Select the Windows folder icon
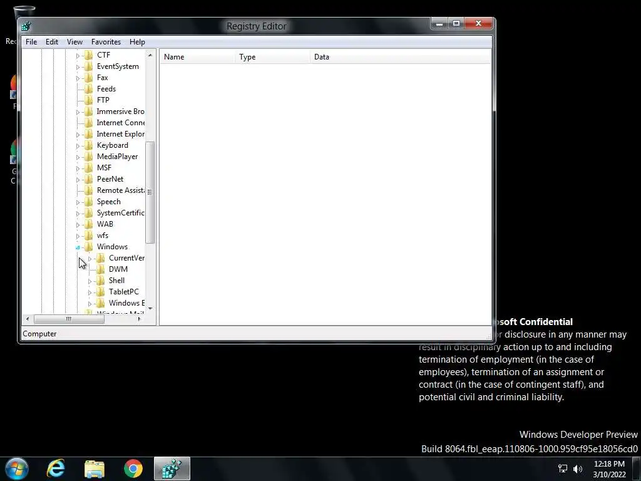This screenshot has width=641, height=481. 88,247
